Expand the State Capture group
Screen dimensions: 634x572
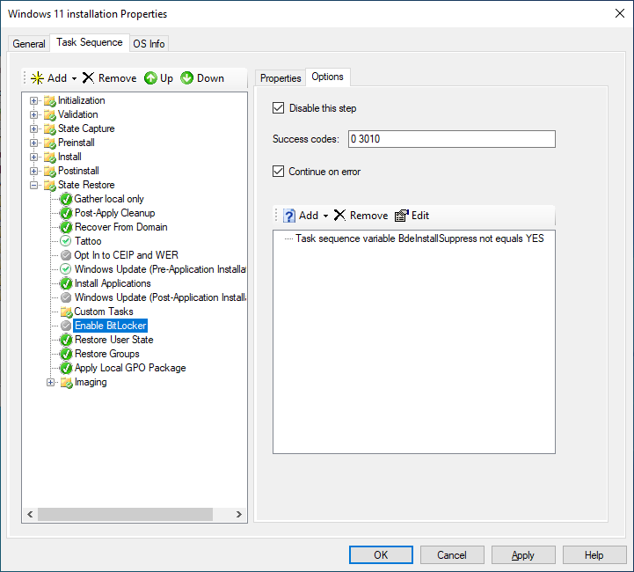(x=34, y=129)
